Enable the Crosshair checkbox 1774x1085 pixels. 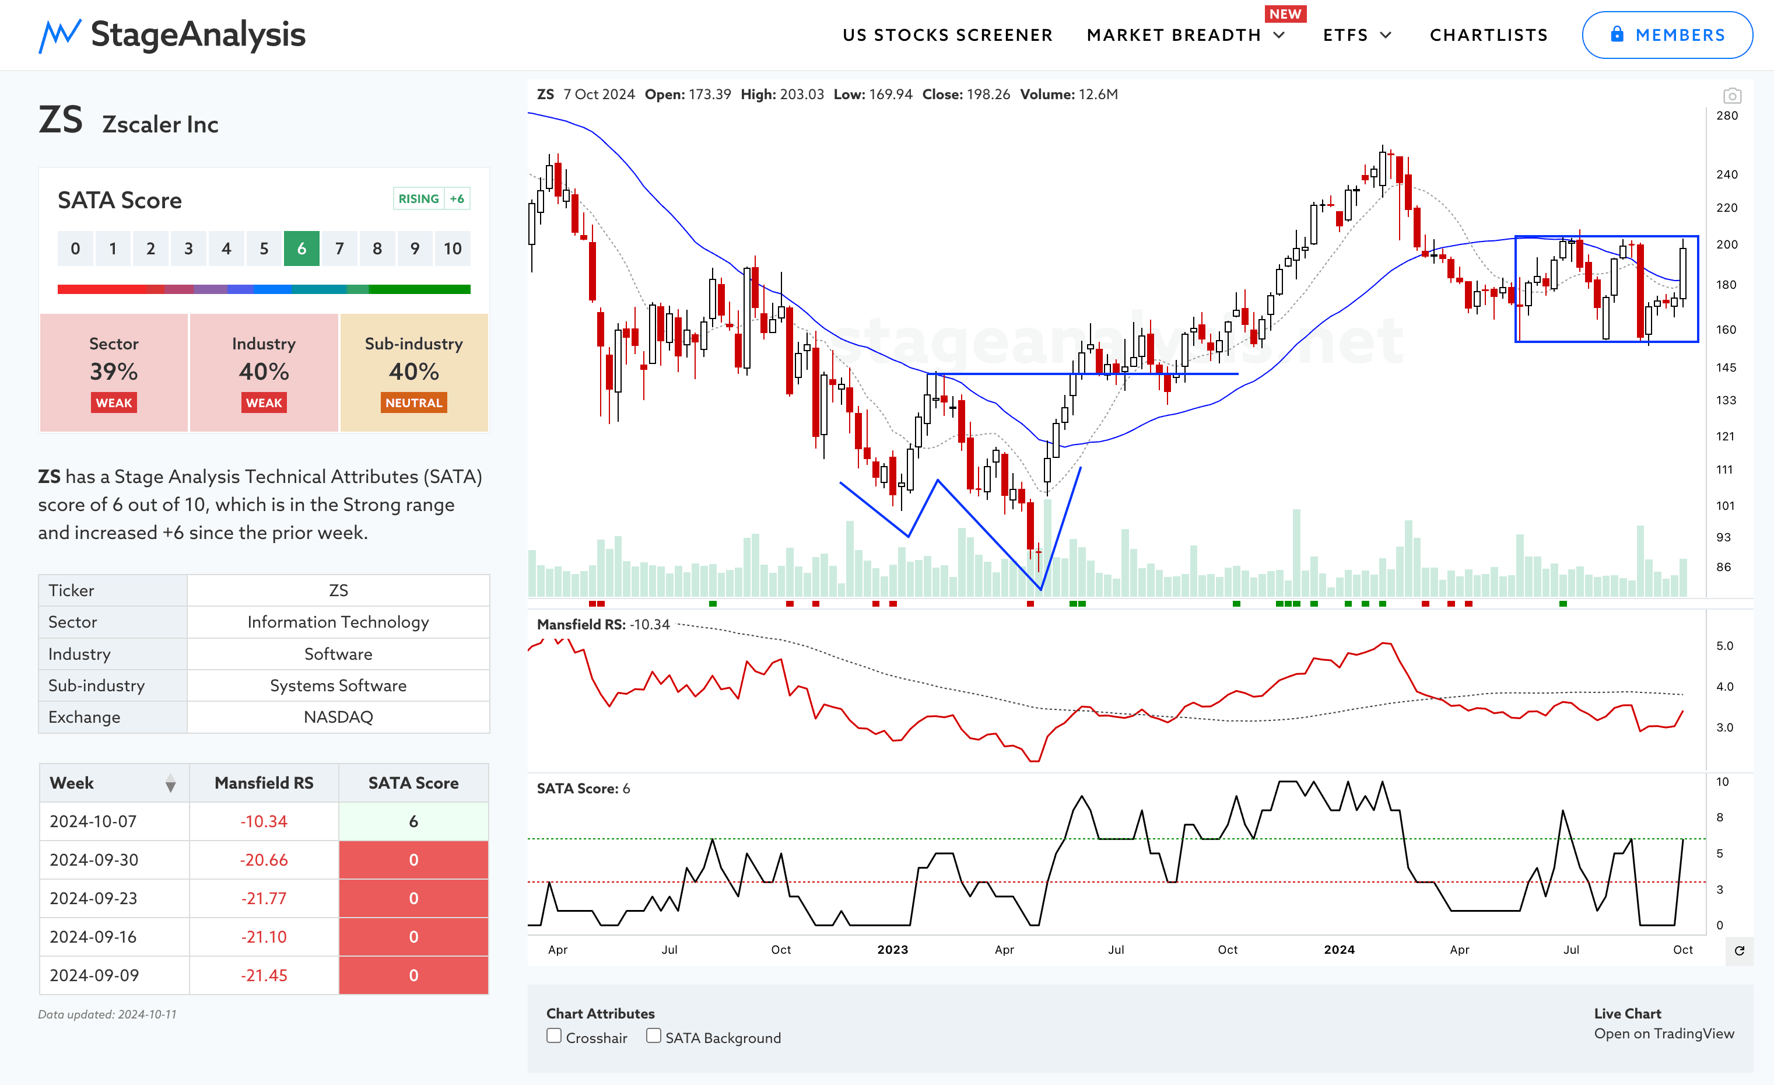[x=553, y=1036]
